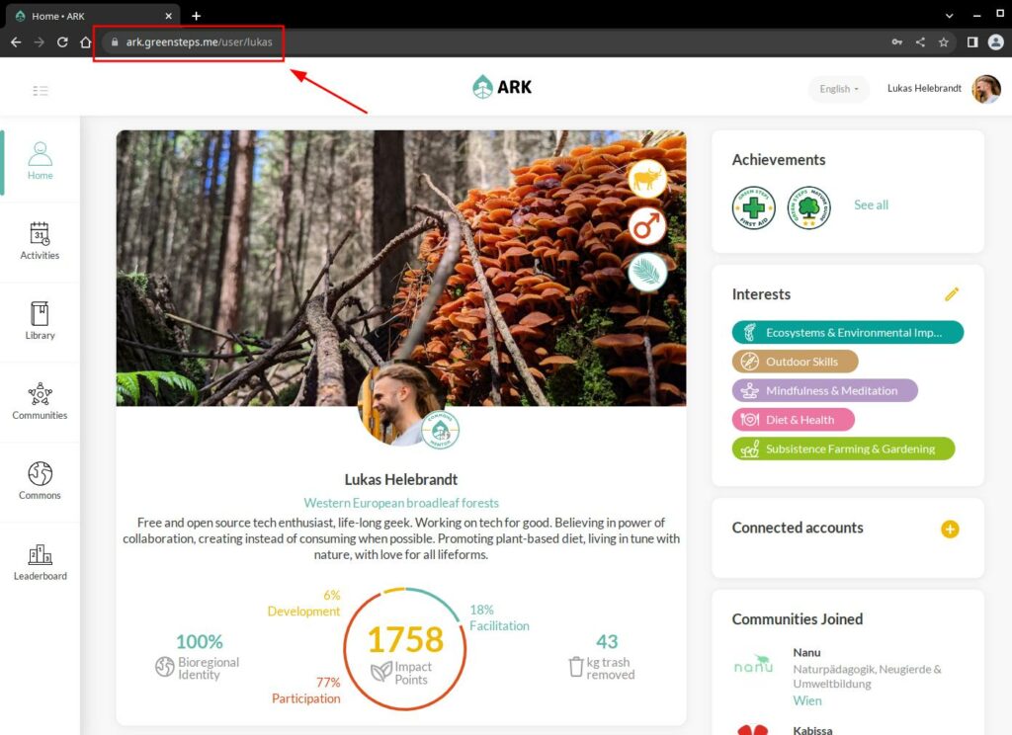Image resolution: width=1012 pixels, height=735 pixels.
Task: Open Communities in the sidebar
Action: pyautogui.click(x=40, y=401)
